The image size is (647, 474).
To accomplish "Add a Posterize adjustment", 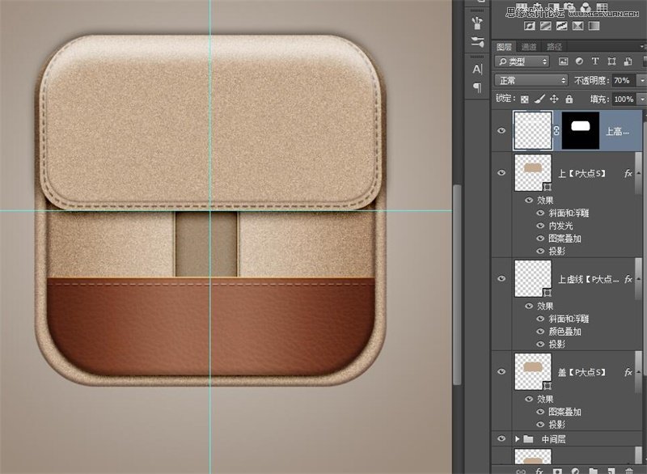I will pos(545,26).
